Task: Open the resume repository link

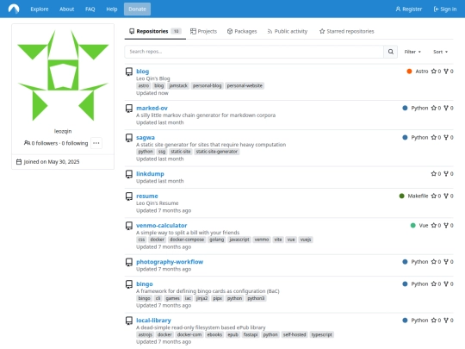Action: click(x=147, y=196)
